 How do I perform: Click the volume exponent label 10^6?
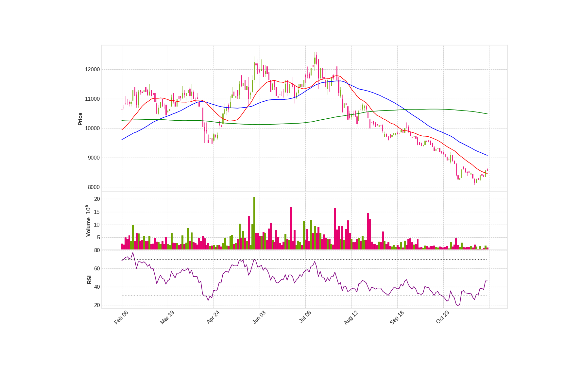[x=88, y=209]
